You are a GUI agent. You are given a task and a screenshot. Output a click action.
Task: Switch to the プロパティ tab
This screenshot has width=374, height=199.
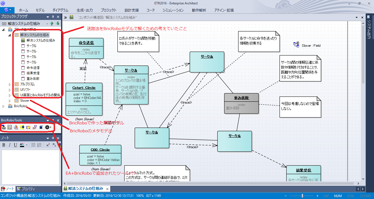coord(26,189)
